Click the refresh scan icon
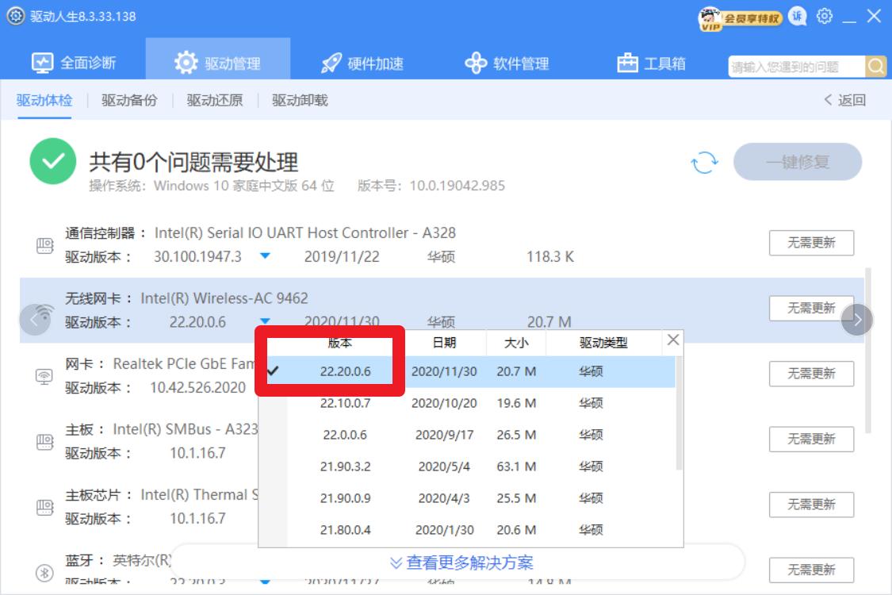The width and height of the screenshot is (892, 595). click(x=704, y=163)
